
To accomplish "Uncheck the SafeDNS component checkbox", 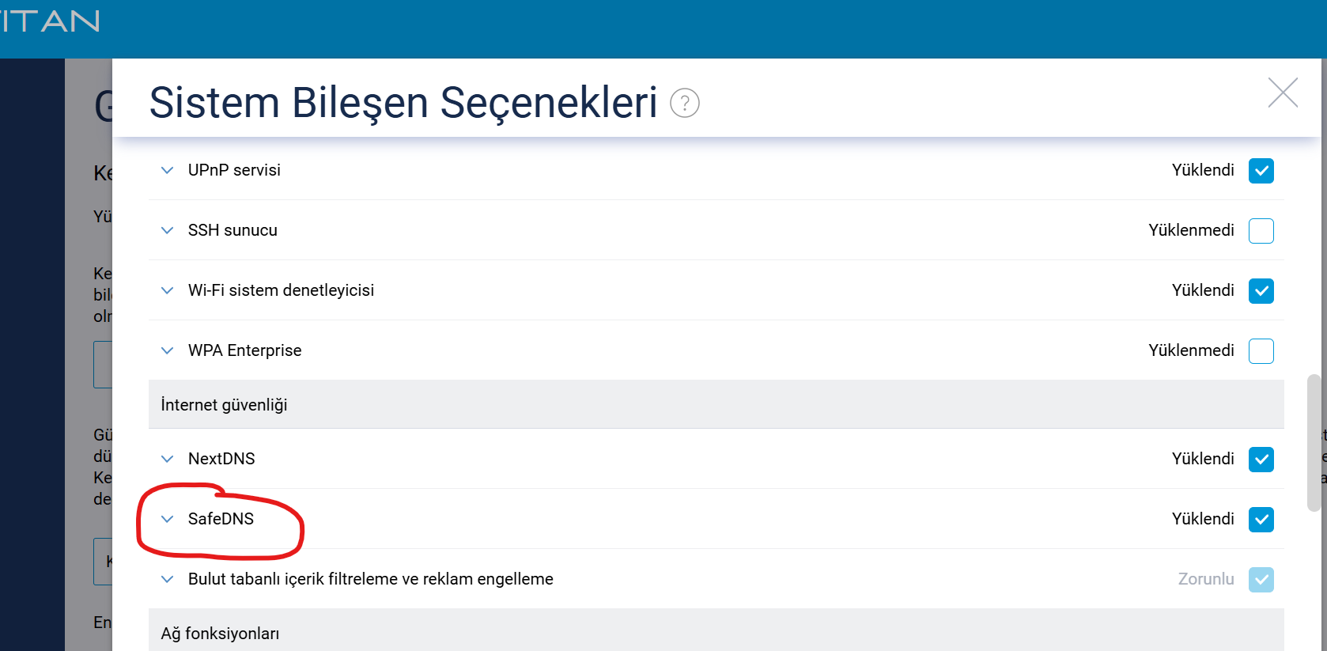I will click(1261, 520).
